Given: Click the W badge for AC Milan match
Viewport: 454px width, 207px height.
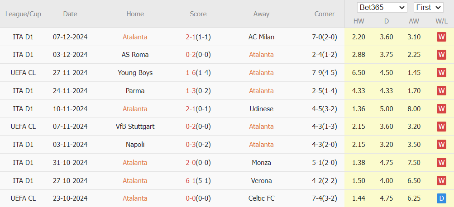Looking at the screenshot, I should coord(441,37).
